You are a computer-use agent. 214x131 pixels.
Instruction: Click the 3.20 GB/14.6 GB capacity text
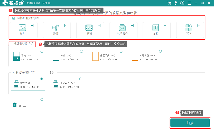click(x=30, y=87)
